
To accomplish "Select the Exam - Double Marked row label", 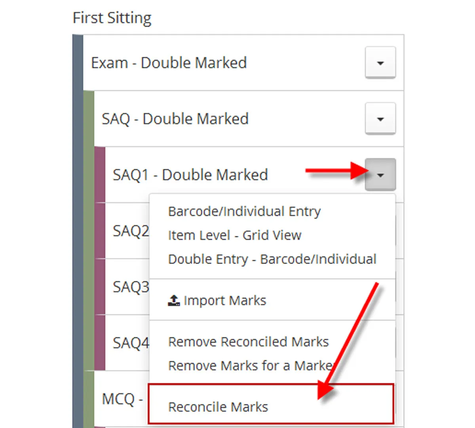I will point(169,63).
